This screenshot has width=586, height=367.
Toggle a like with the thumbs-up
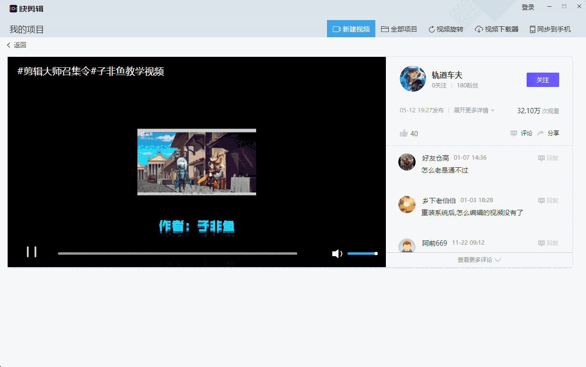pos(404,133)
